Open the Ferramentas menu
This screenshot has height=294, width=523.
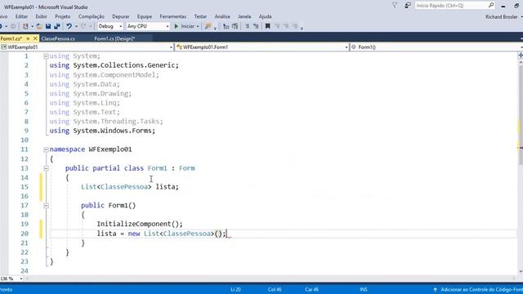tap(172, 16)
